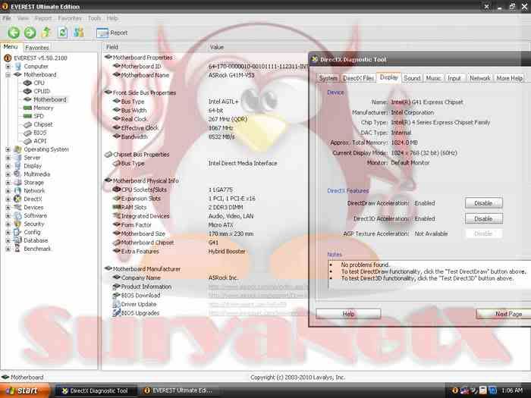The width and height of the screenshot is (531, 398).
Task: Click the users icon in EVEREST toolbar
Action: tap(79, 33)
